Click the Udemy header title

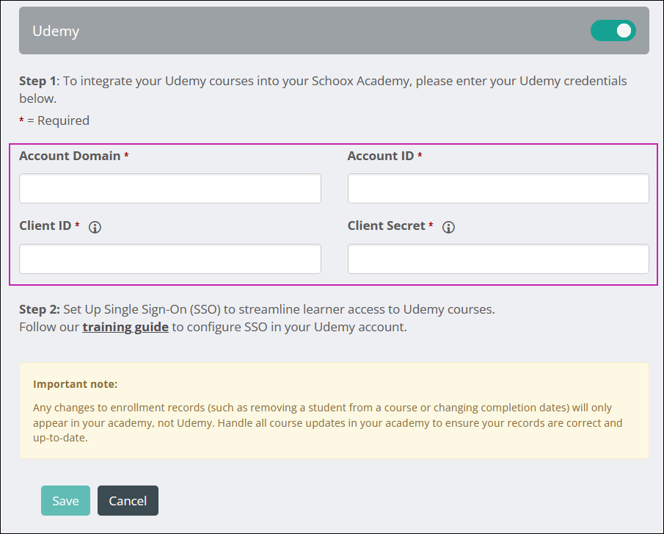pos(56,31)
